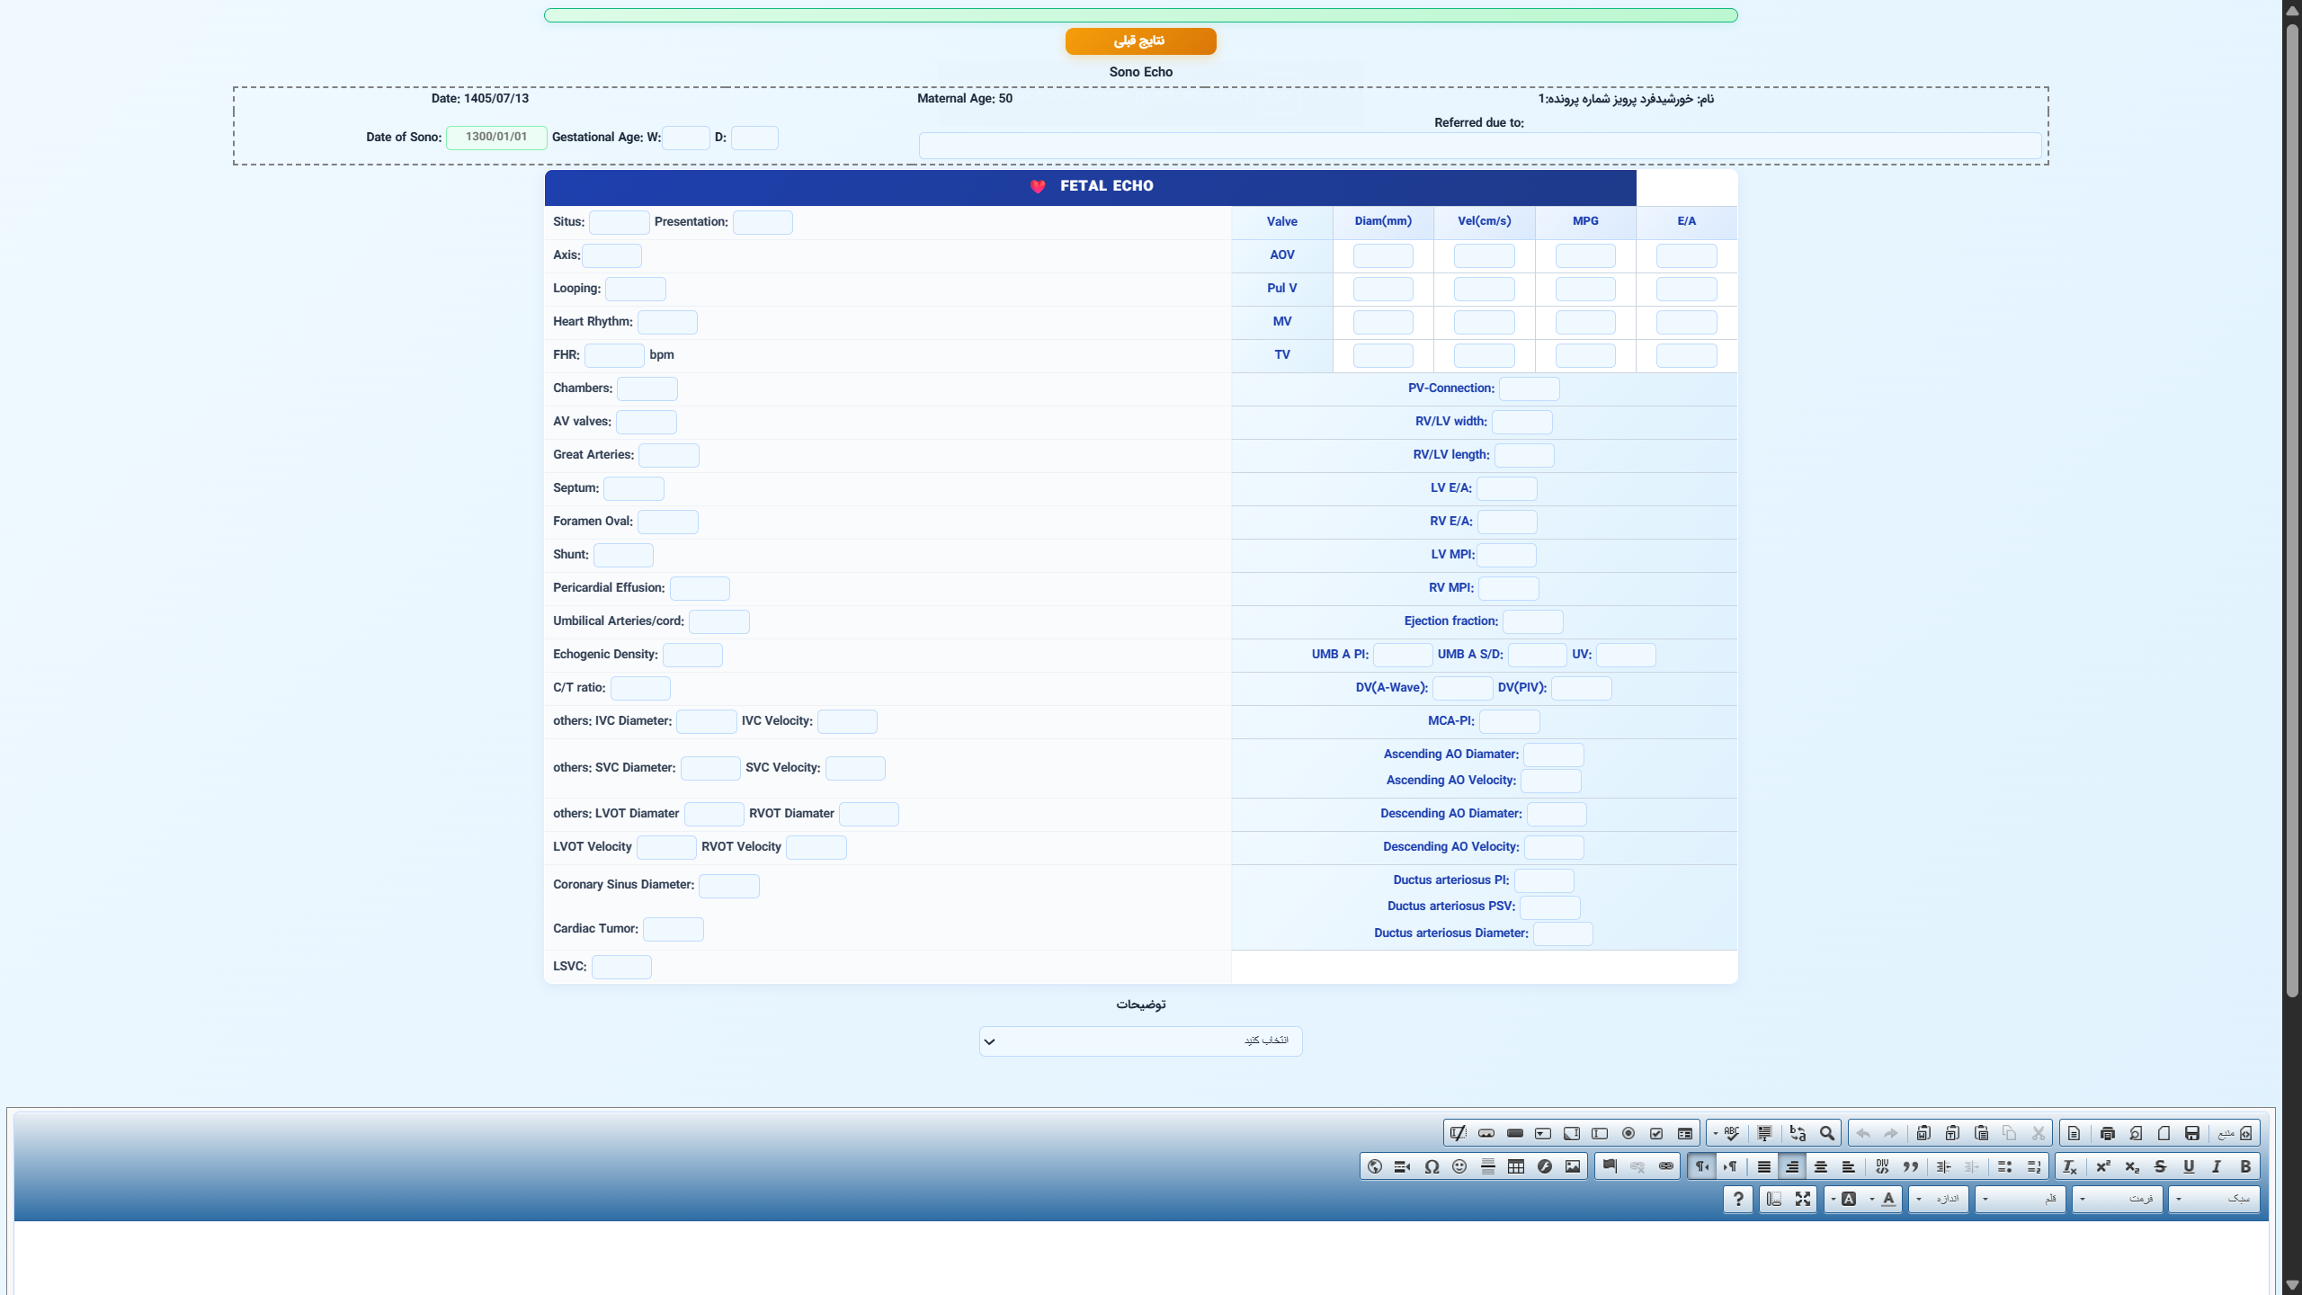This screenshot has width=2302, height=1295.
Task: Enable right-to-left text direction
Action: (x=1701, y=1166)
